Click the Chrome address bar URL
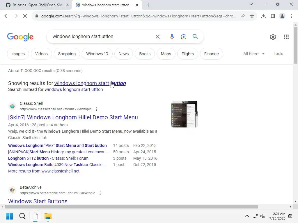 [139, 16]
